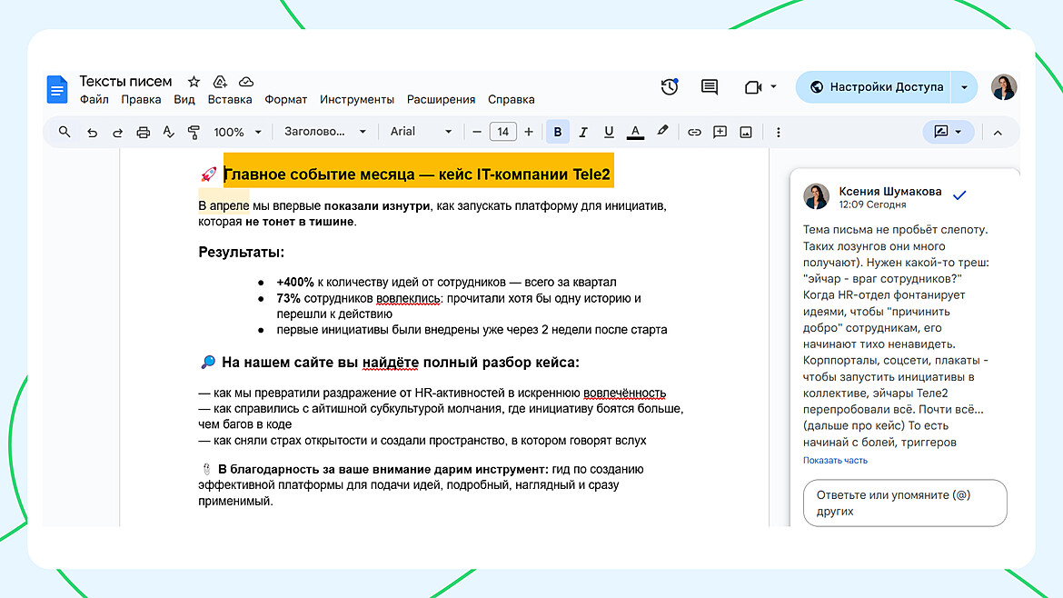
Task: Toggle bold formatting
Action: coord(558,133)
